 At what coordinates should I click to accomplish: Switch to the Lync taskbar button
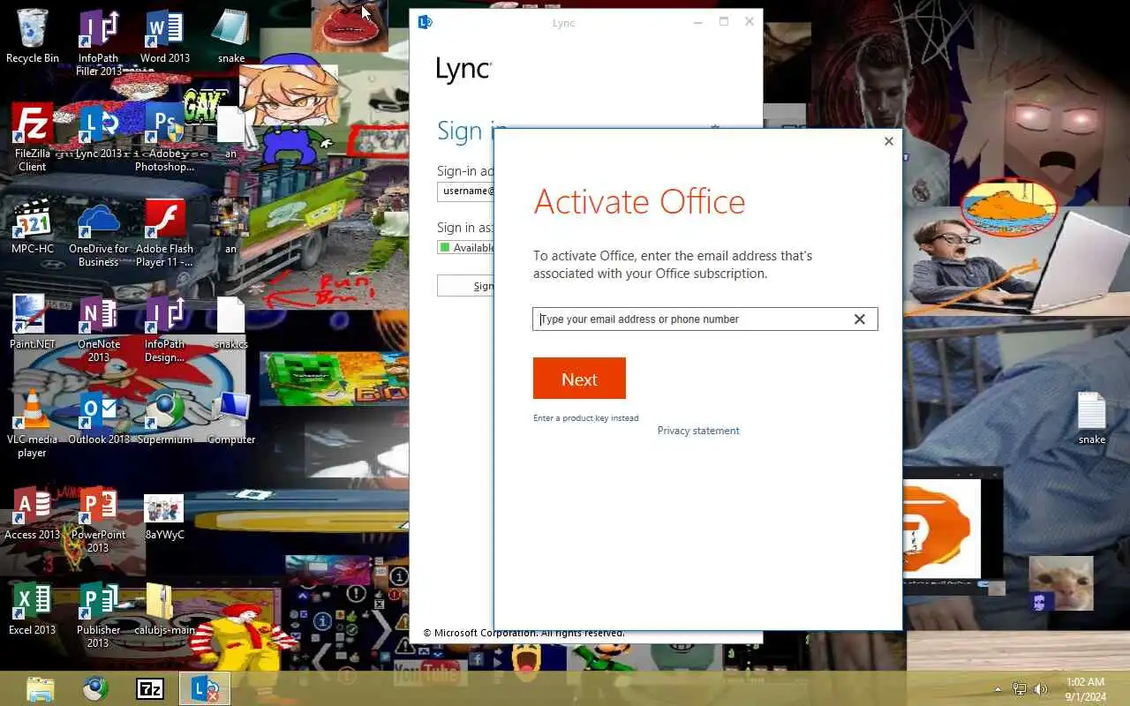coord(205,689)
